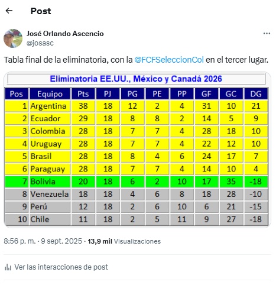Viewport: 276px width, 285px height.
Task: Click the Chile row at table bottom
Action: [x=137, y=219]
